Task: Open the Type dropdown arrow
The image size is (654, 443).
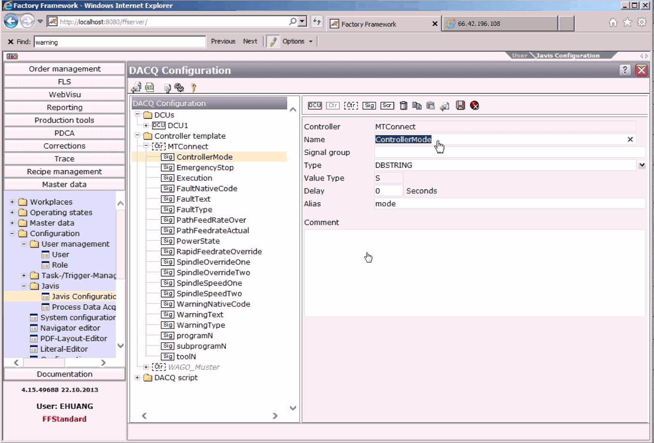Action: point(642,165)
